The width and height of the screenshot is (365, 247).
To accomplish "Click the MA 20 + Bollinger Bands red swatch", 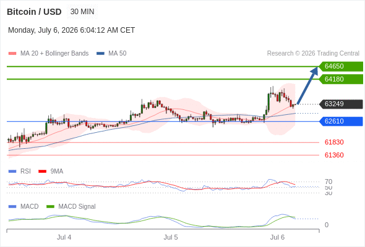I will [x=12, y=54].
